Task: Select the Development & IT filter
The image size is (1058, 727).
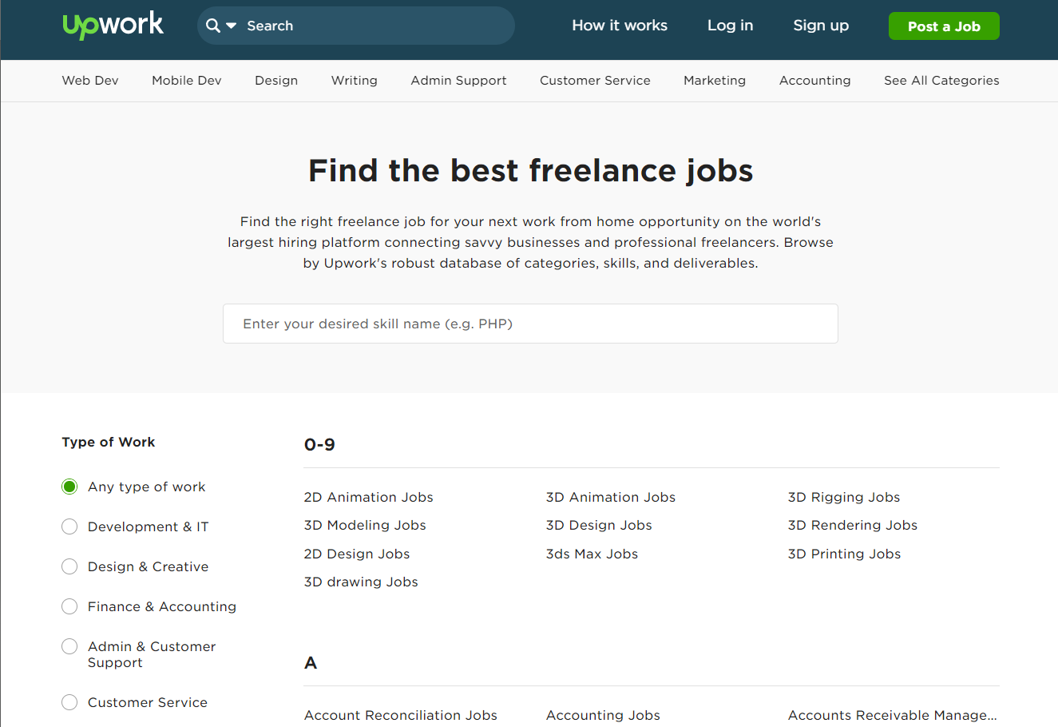Action: pyautogui.click(x=69, y=526)
